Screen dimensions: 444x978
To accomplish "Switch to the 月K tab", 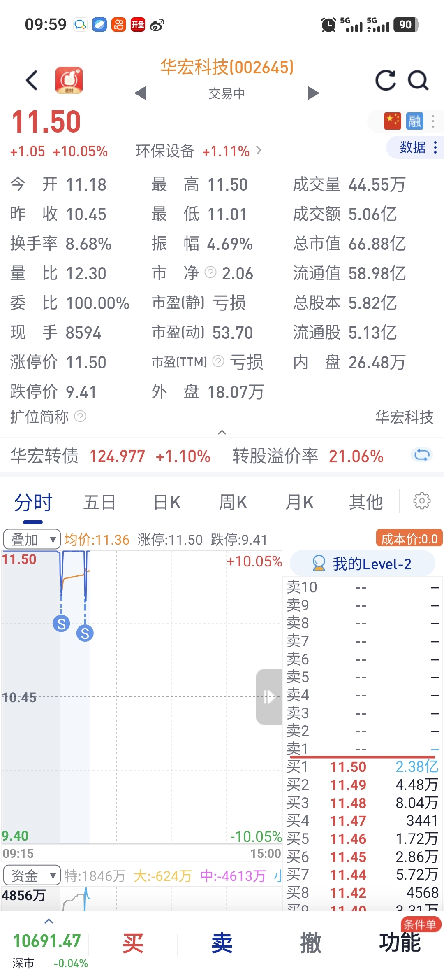I will [300, 502].
